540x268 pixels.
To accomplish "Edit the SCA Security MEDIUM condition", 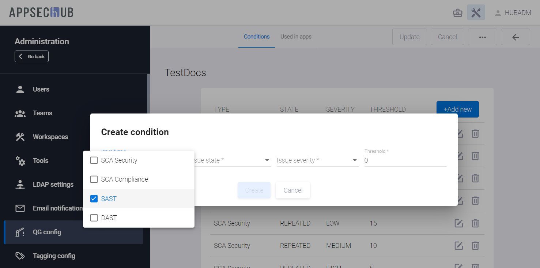I will (459, 246).
